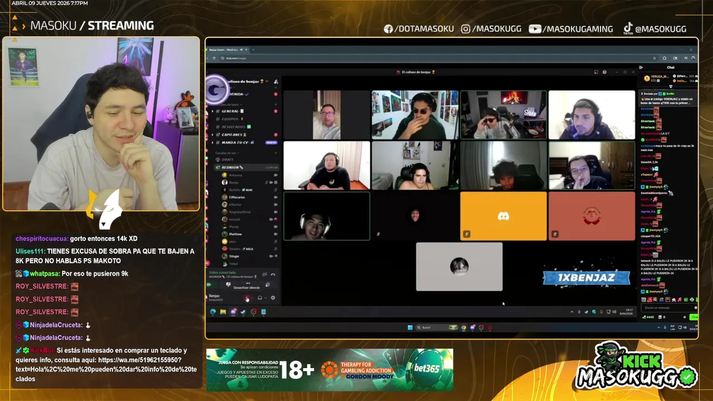Open the TikTok @MASOKUGG link
This screenshot has width=713, height=401.
click(x=655, y=28)
